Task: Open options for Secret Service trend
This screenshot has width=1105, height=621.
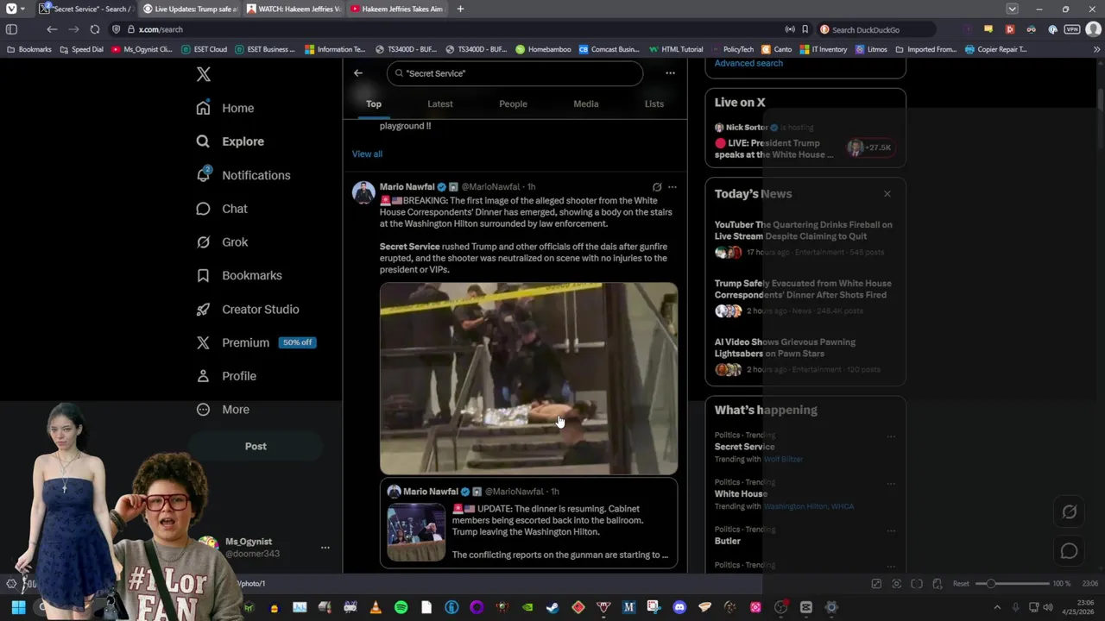Action: [891, 436]
